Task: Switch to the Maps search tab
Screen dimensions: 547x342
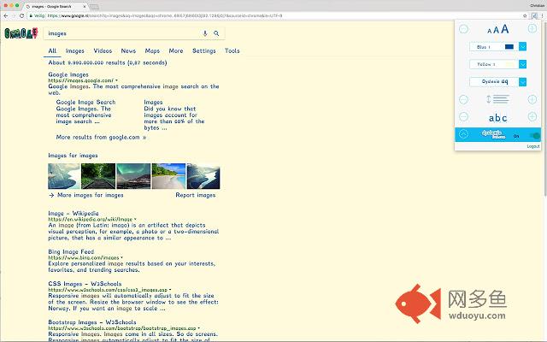Action: coord(152,51)
